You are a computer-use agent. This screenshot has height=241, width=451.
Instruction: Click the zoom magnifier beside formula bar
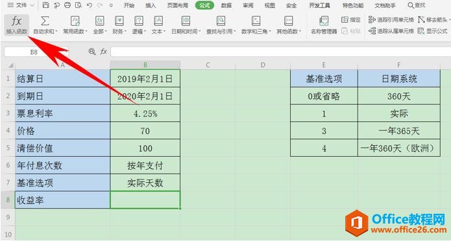tap(92, 52)
